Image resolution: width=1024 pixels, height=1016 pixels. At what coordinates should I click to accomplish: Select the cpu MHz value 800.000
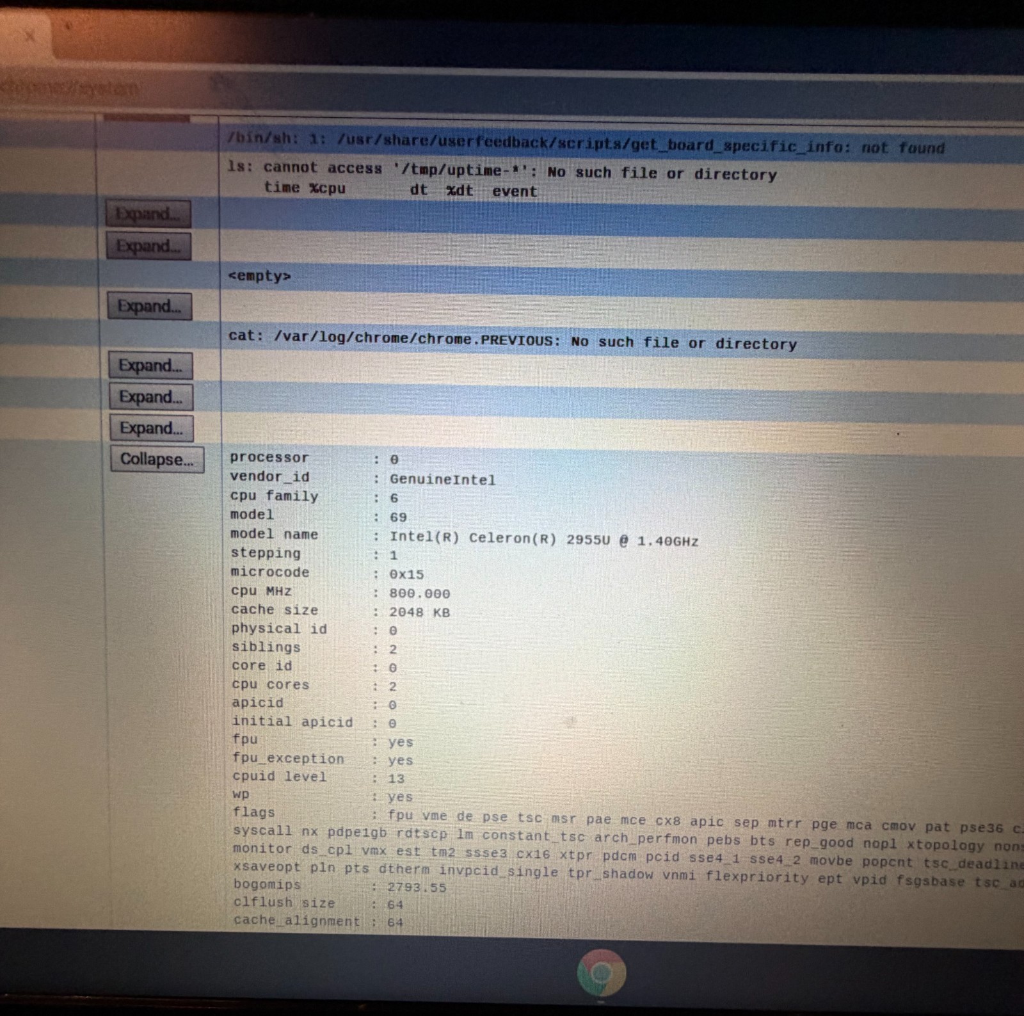click(419, 593)
